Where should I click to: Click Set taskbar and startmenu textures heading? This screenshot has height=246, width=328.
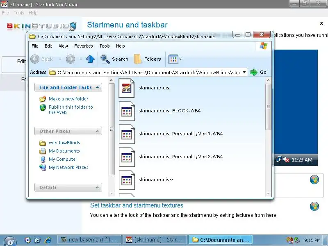click(137, 205)
